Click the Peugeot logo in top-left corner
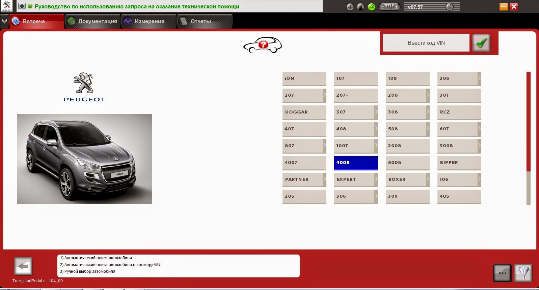The height and width of the screenshot is (290, 539). [x=6, y=6]
